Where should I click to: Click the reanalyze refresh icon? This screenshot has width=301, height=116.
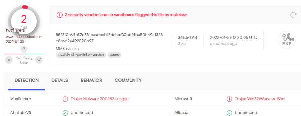tap(293, 15)
